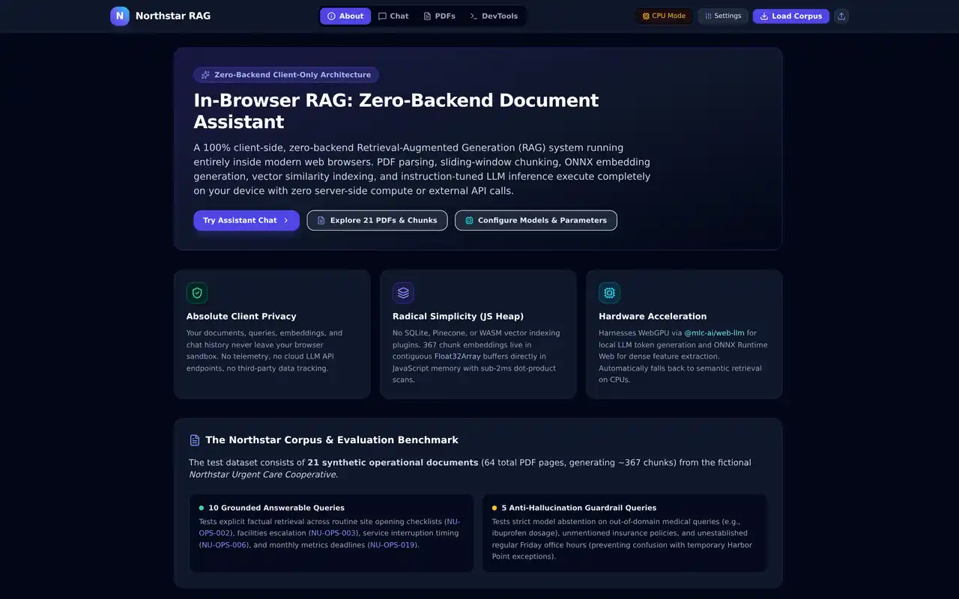Toggle the CPU Mode indicator
The height and width of the screenshot is (599, 959).
664,16
